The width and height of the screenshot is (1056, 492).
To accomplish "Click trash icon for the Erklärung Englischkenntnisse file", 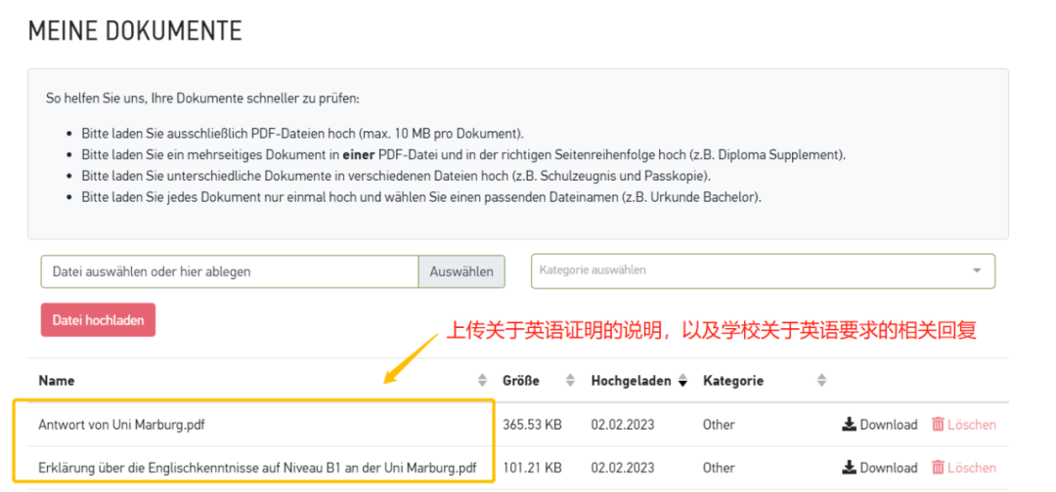I will [x=938, y=468].
